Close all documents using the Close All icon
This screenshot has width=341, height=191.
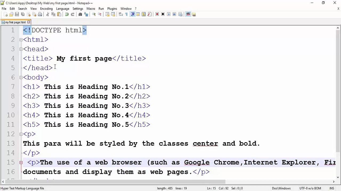(x=34, y=14)
